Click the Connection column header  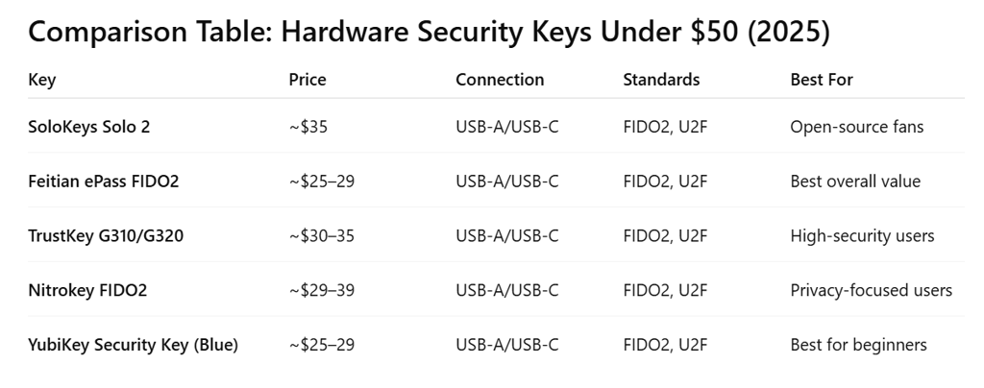click(500, 80)
